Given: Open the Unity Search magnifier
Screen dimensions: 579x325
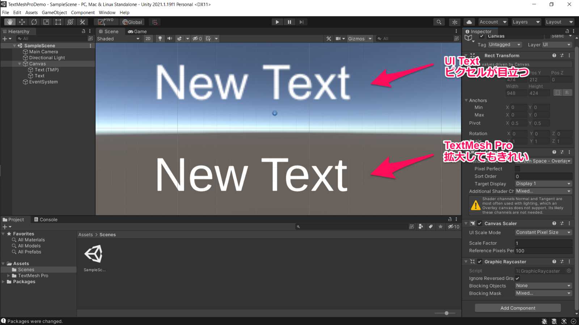Looking at the screenshot, I should click(439, 22).
